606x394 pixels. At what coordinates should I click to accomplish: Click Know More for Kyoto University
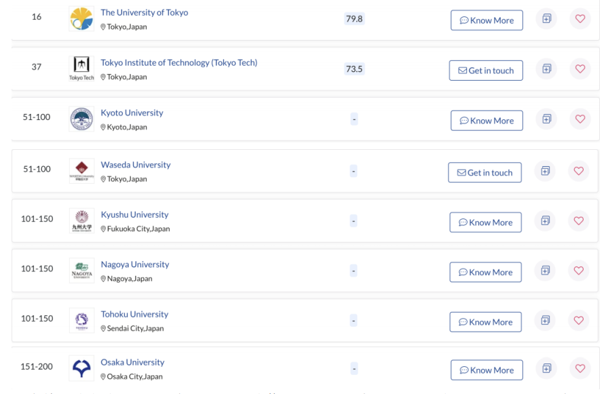487,121
